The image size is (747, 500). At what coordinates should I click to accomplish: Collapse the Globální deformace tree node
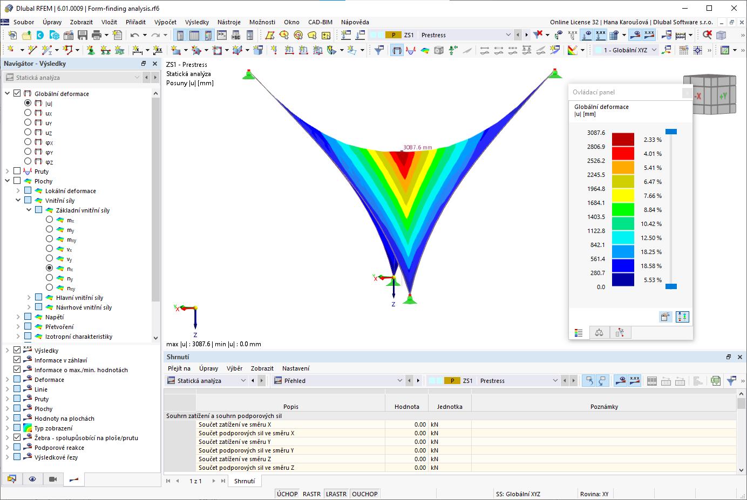[8, 93]
